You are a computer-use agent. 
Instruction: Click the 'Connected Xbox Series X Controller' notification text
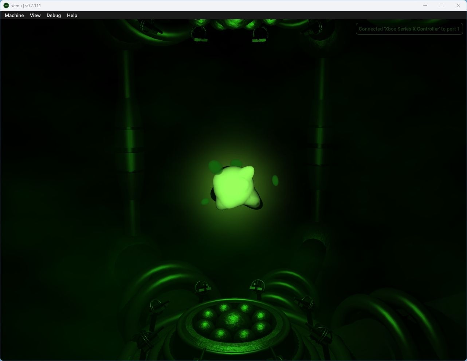pyautogui.click(x=409, y=29)
